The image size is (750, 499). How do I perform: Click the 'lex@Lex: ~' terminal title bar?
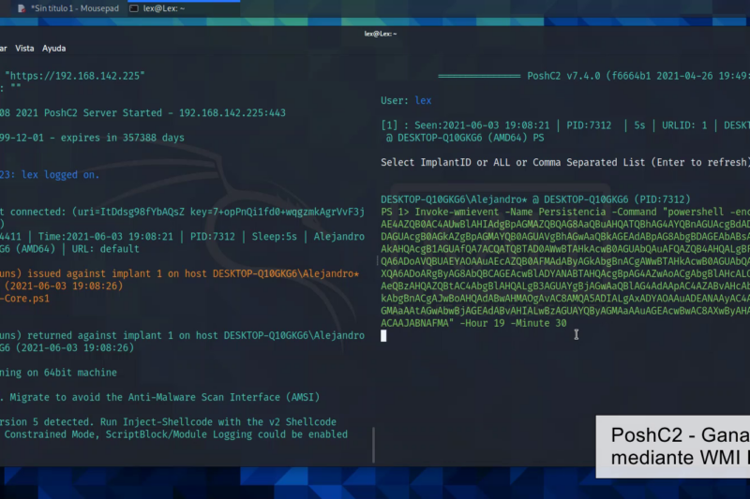coord(381,34)
